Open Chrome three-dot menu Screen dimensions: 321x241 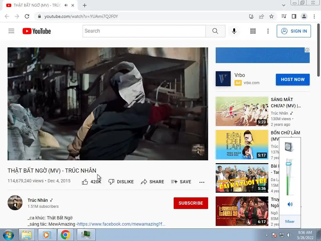(x=314, y=16)
